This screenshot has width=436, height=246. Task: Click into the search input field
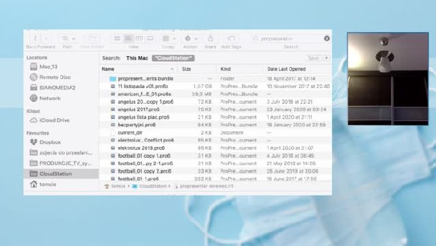289,38
